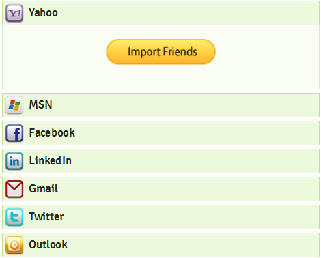Screen dimensions: 321x258
Task: Click the Twitter bird icon
Action: [14, 217]
